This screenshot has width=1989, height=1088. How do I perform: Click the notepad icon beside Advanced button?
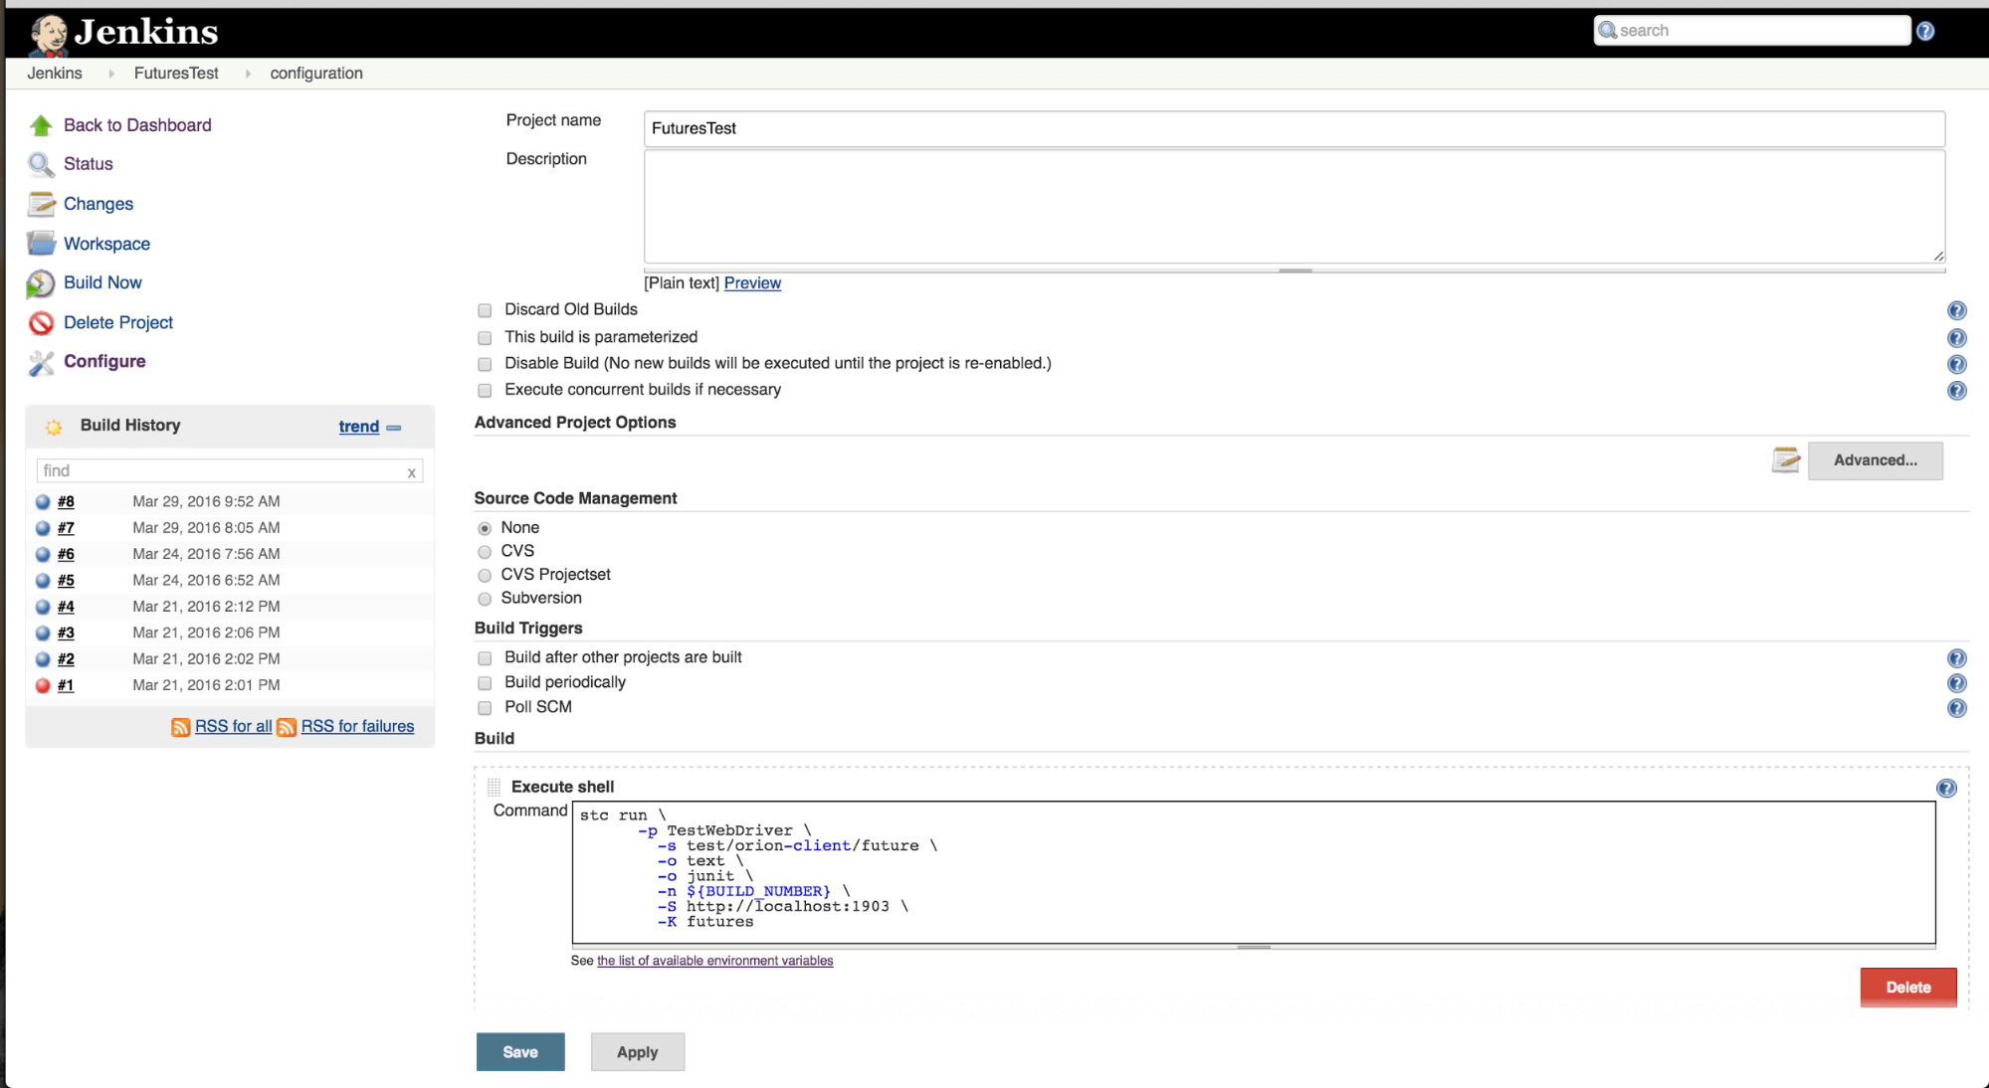[x=1786, y=459]
